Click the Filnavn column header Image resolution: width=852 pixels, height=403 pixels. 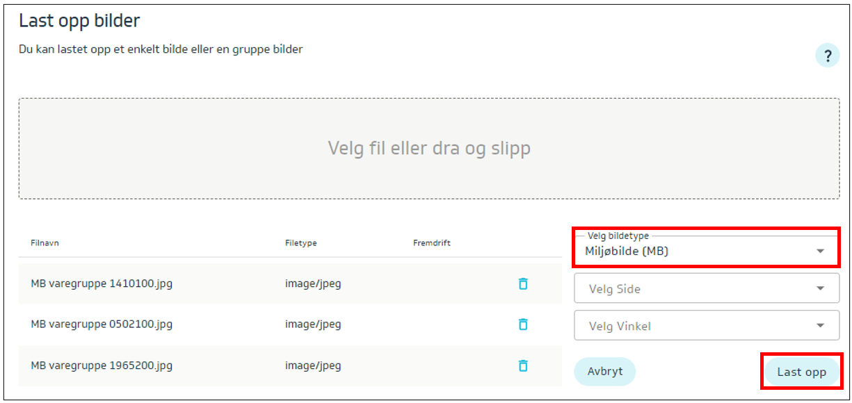pyautogui.click(x=44, y=243)
